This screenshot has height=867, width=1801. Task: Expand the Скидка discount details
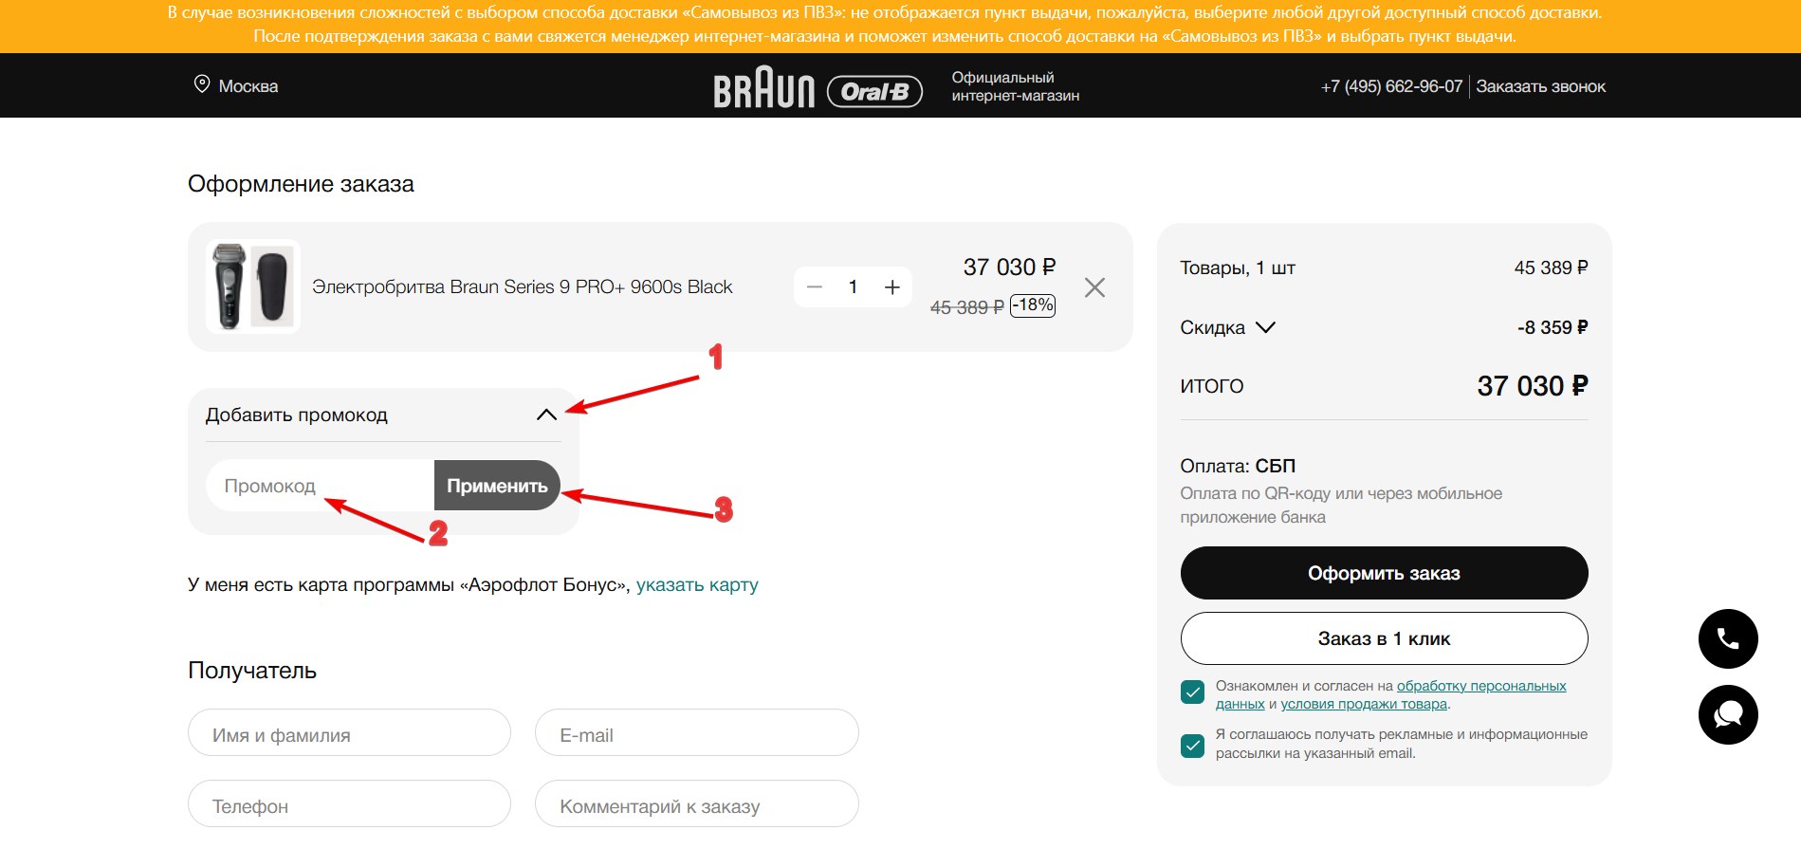click(1265, 327)
